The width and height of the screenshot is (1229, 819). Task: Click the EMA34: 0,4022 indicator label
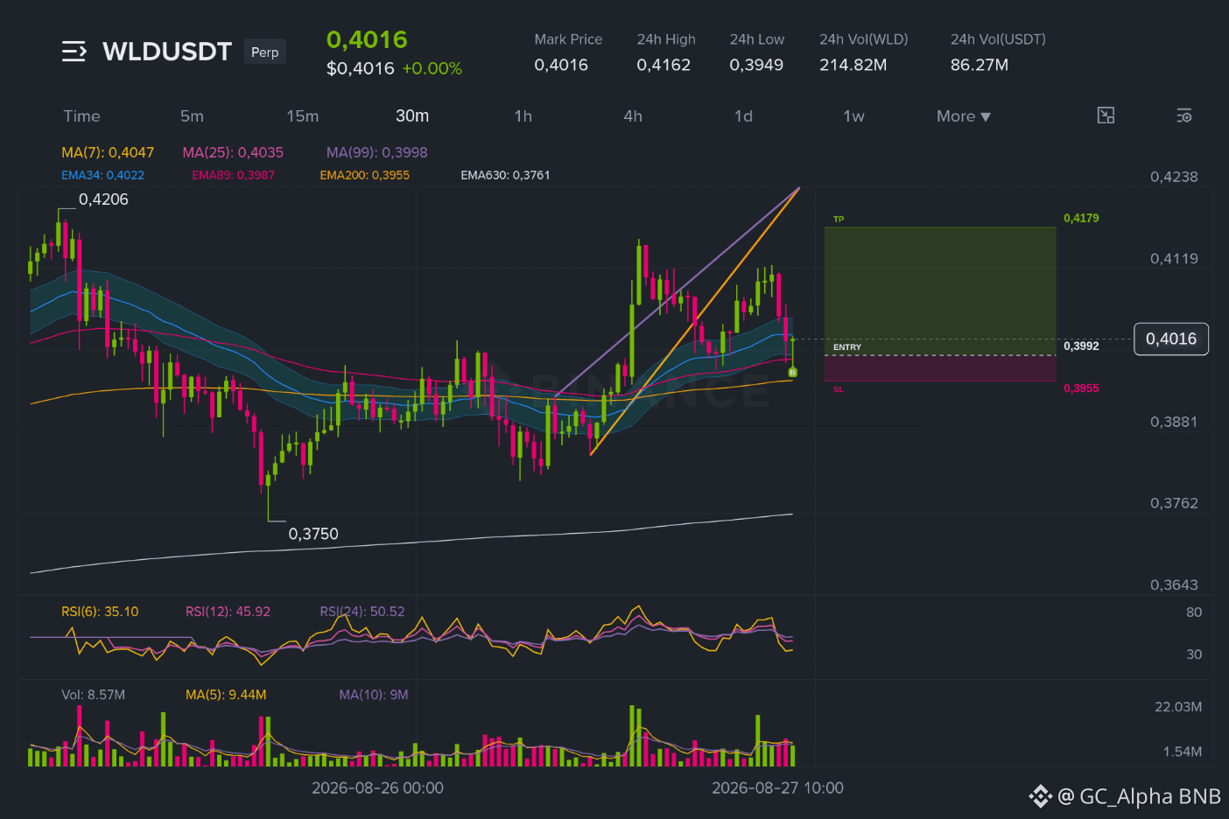point(102,175)
